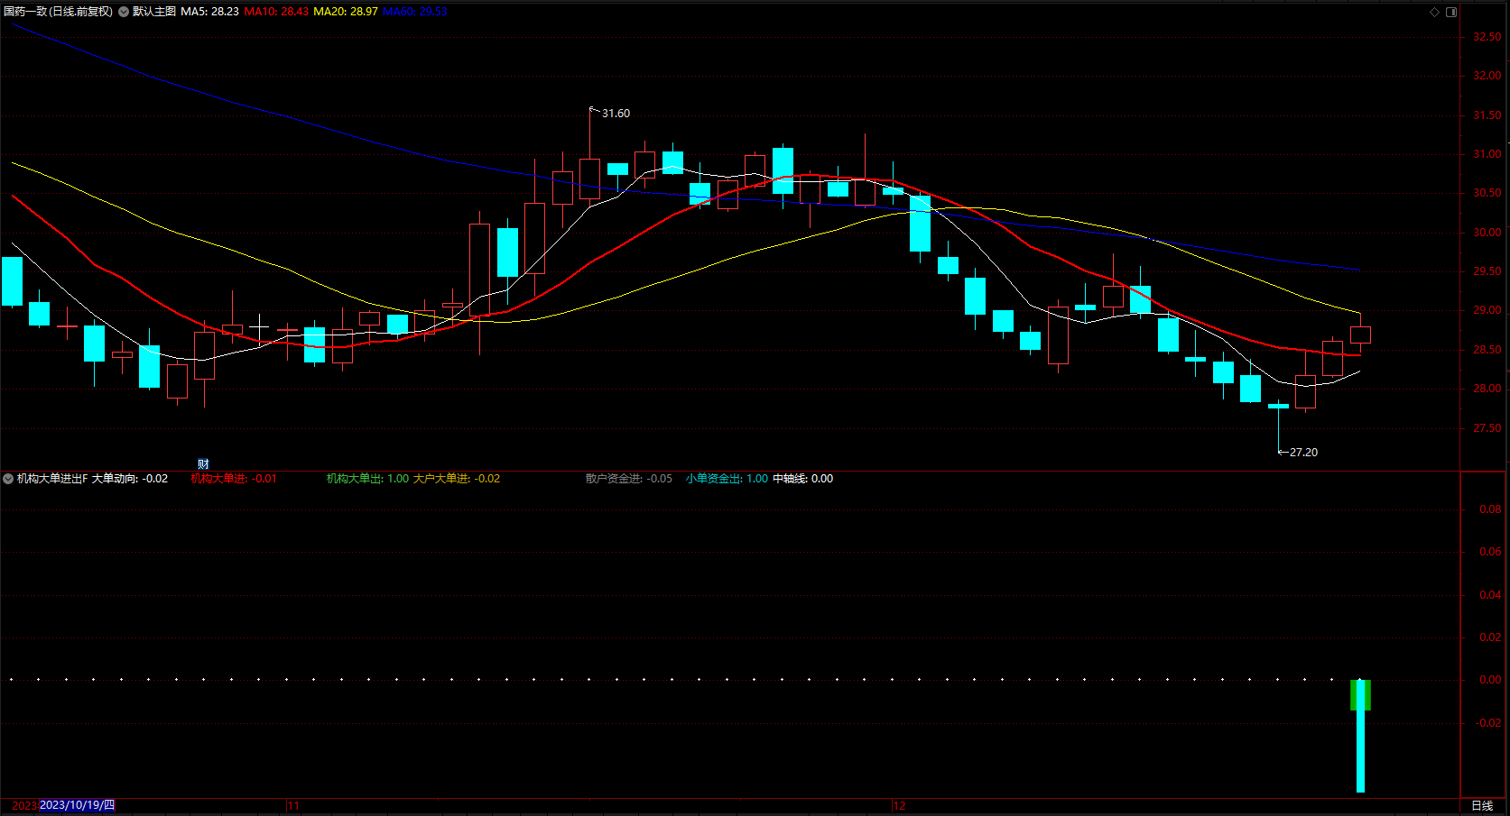Click the blue MA60: 29.53 label
Image resolution: width=1510 pixels, height=816 pixels.
(415, 12)
